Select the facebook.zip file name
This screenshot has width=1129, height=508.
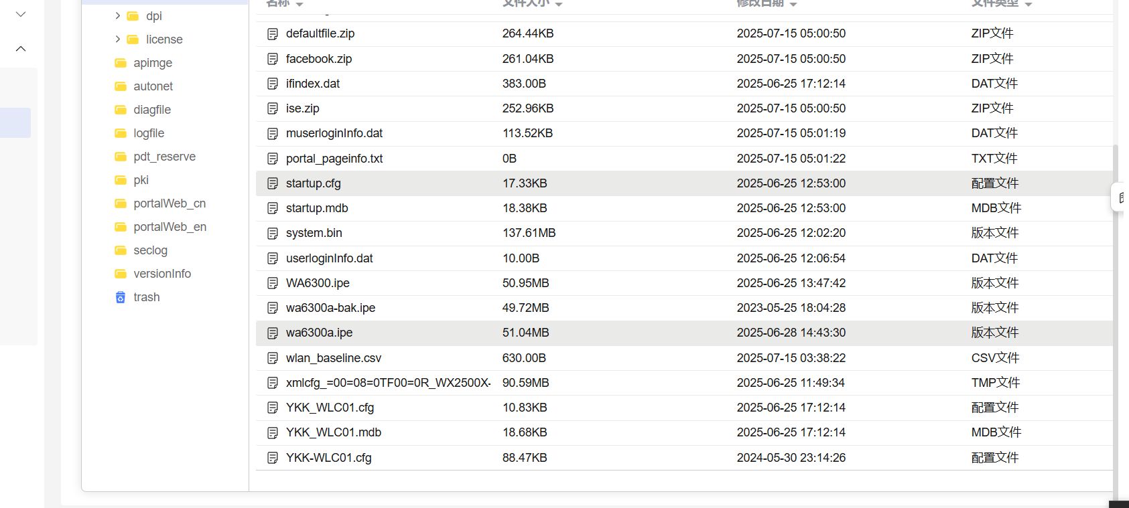[319, 59]
